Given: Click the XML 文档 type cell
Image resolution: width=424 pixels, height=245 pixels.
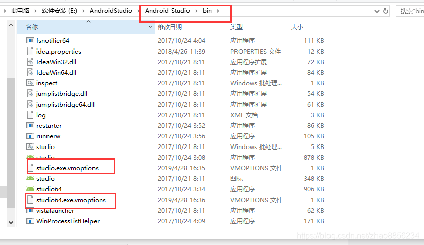Looking at the screenshot, I should (244, 115).
